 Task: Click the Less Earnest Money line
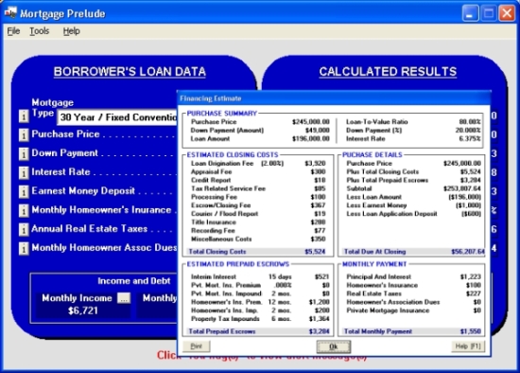point(413,205)
